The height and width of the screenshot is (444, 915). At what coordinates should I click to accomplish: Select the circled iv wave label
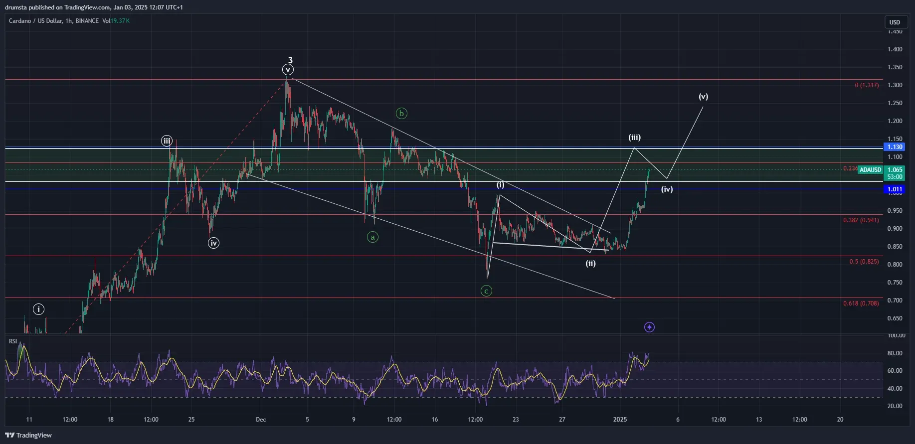pos(213,243)
